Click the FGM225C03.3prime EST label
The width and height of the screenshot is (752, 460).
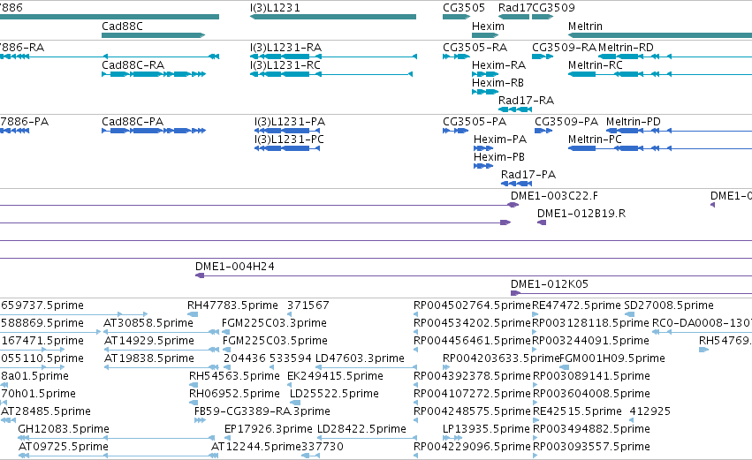coord(274,323)
